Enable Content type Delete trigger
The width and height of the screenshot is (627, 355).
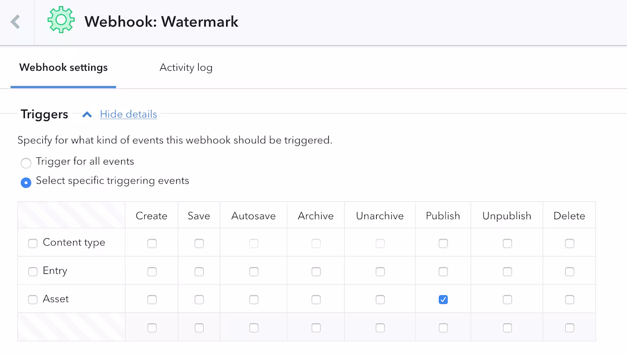570,243
